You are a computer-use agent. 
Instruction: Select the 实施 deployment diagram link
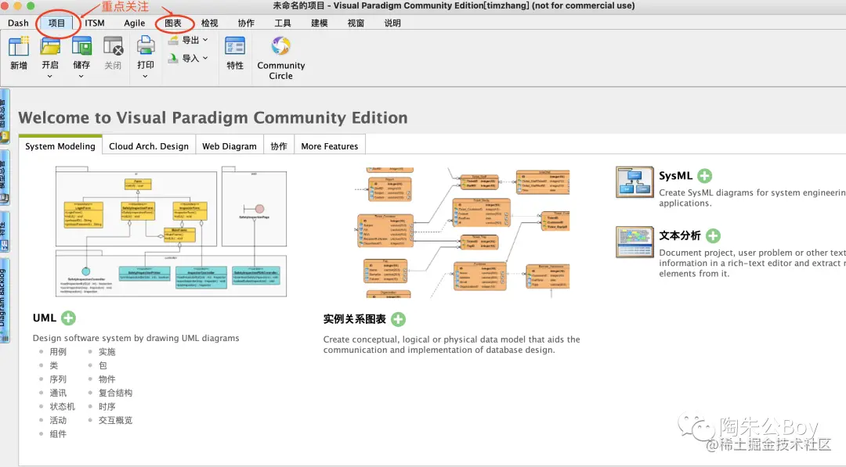click(107, 352)
